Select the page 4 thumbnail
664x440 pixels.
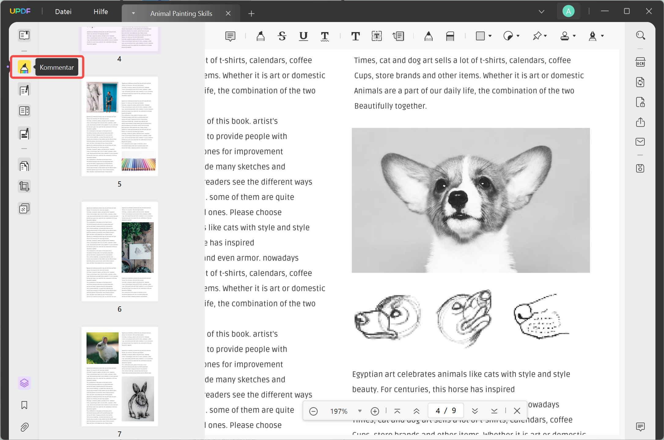click(x=120, y=39)
